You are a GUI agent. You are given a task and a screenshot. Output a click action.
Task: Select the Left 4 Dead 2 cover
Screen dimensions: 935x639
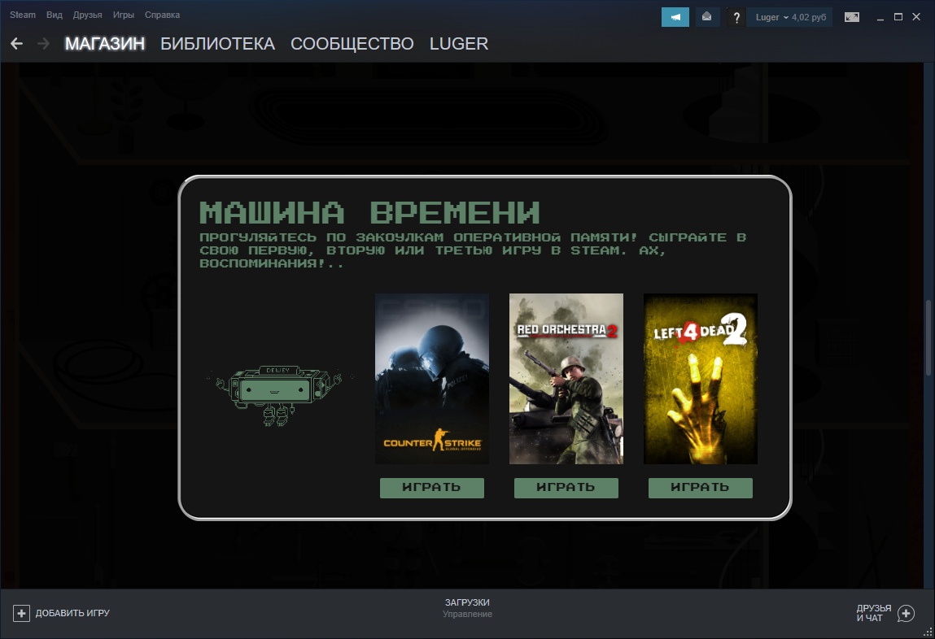coord(700,379)
